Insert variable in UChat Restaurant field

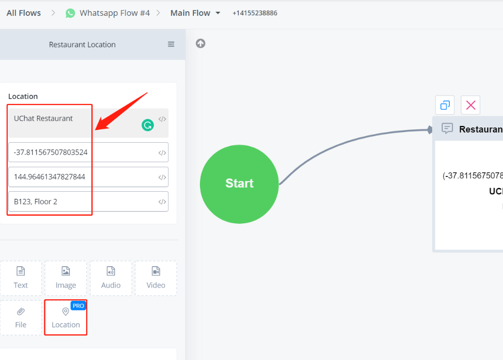tap(162, 119)
